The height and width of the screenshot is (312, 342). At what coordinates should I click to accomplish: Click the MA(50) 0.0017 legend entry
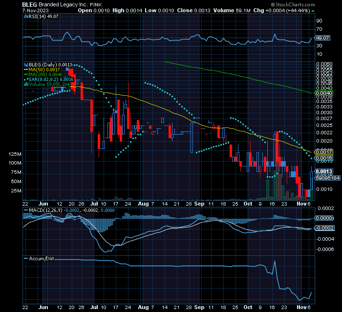click(x=44, y=69)
